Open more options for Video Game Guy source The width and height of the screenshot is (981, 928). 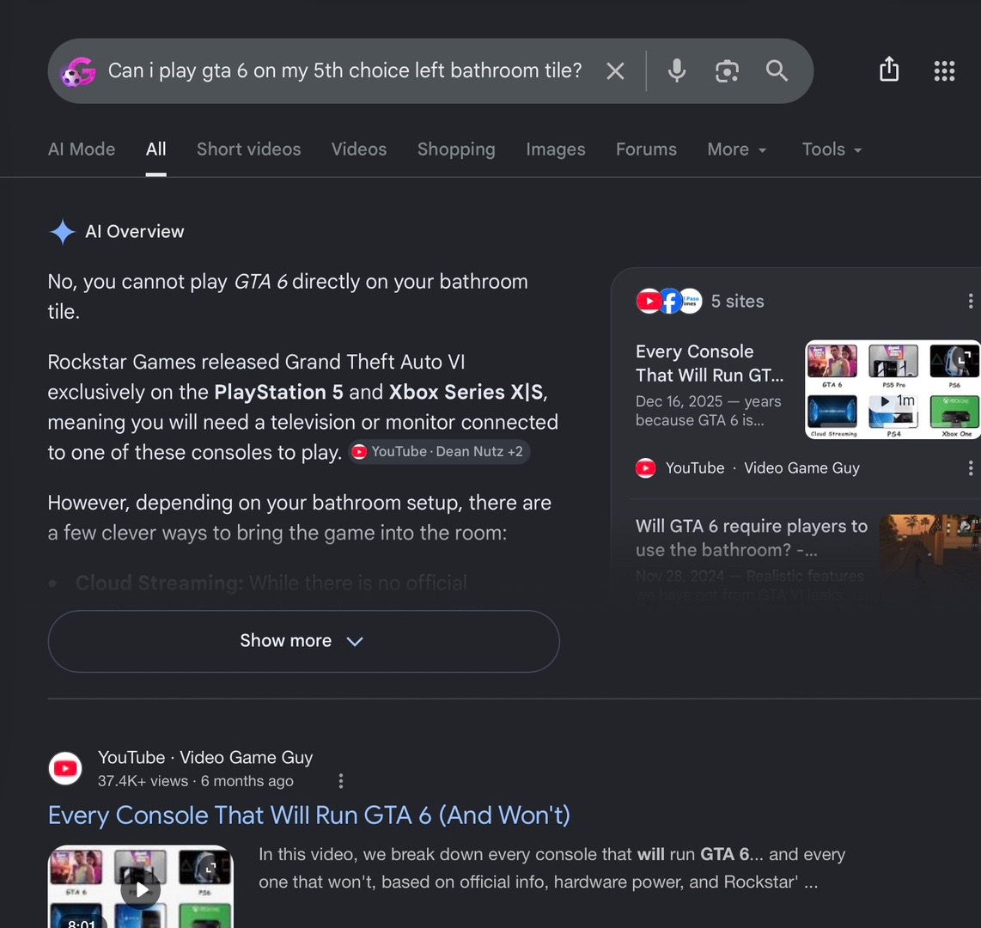(x=971, y=468)
